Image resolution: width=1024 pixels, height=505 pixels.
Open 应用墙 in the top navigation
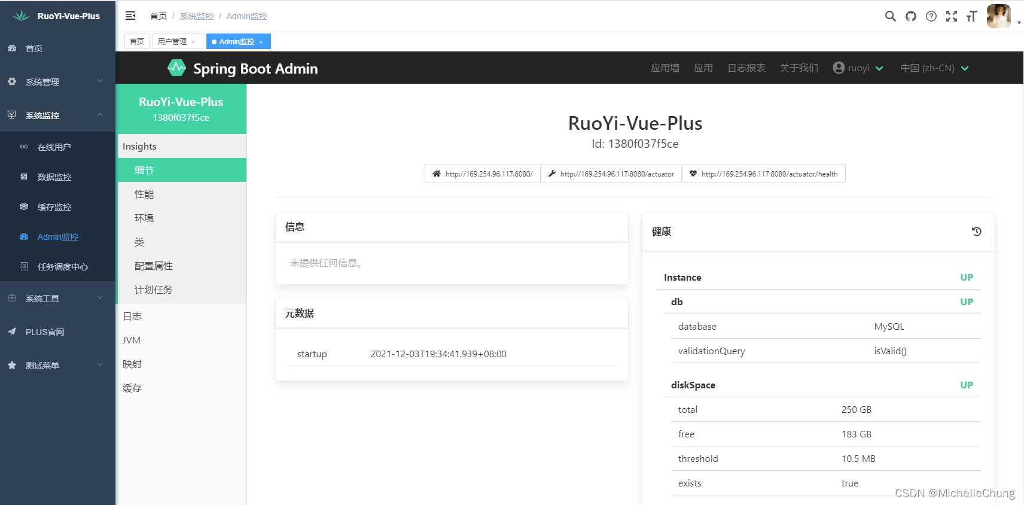click(665, 68)
